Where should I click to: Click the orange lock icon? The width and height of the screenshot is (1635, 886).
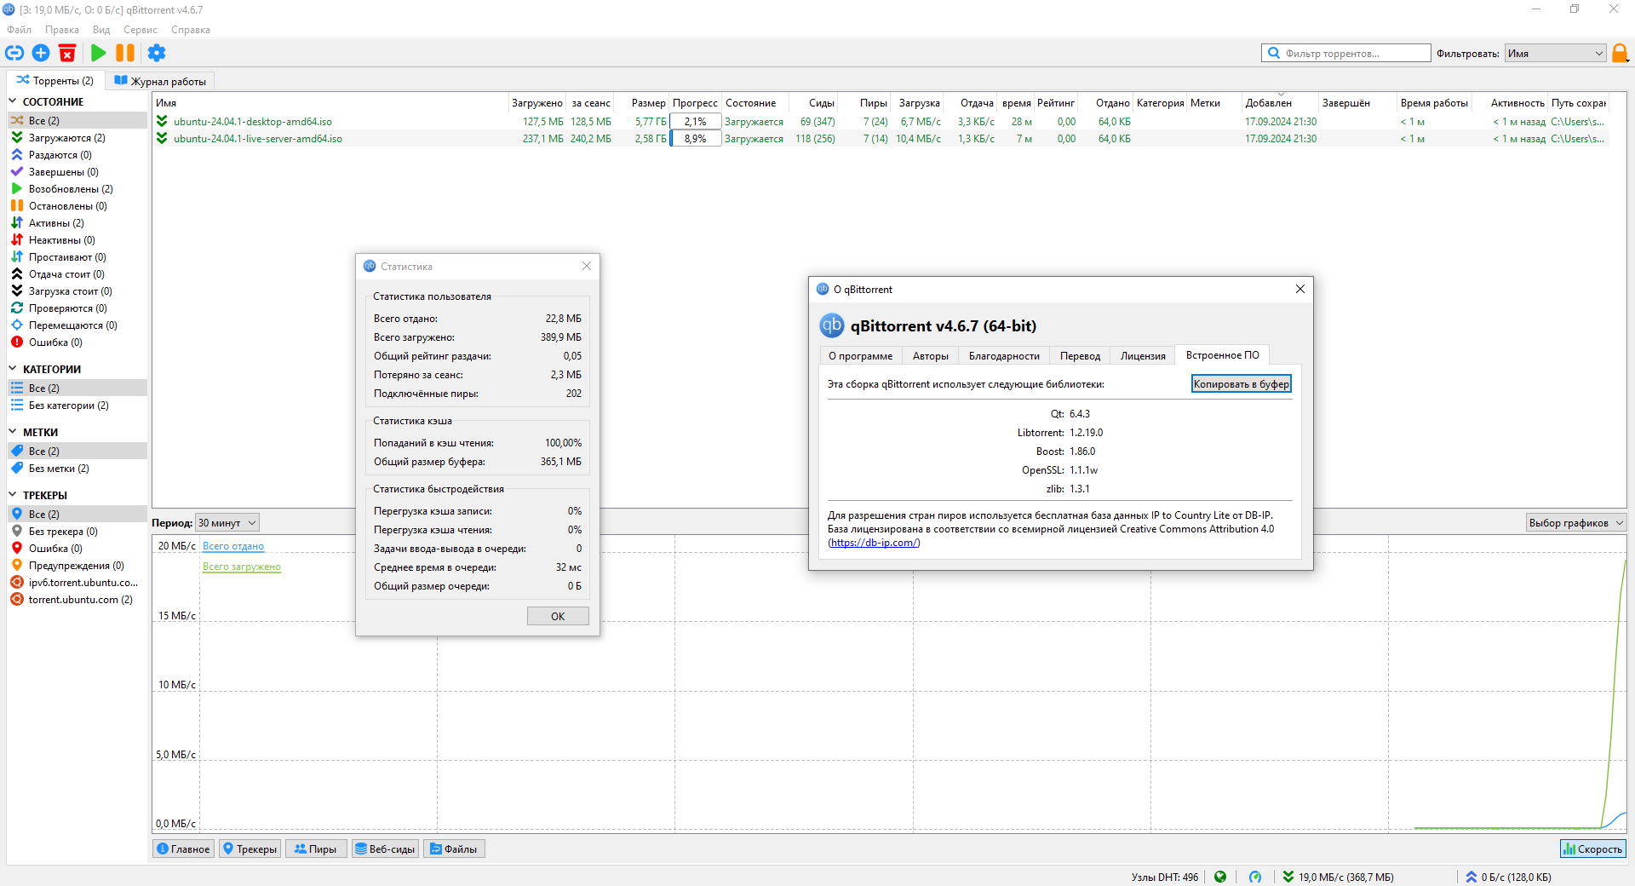[1620, 53]
